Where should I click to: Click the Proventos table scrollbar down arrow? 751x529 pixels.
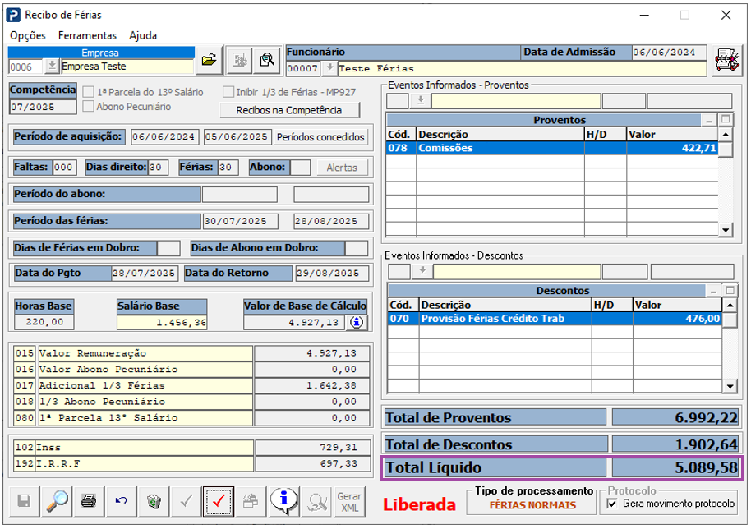[x=725, y=230]
